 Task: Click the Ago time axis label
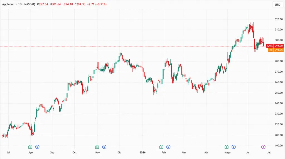31,152
